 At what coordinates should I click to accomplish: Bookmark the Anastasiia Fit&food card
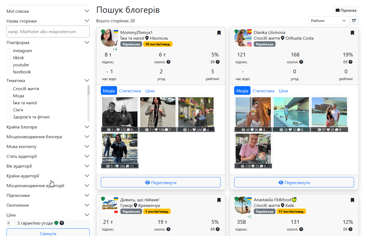click(352, 200)
